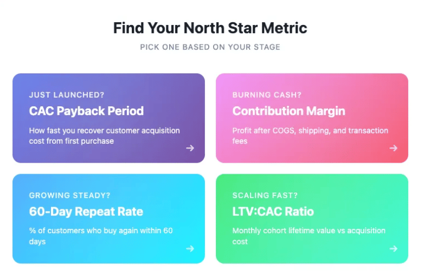Open the Contribution Margin title
The width and height of the screenshot is (424, 275).
(x=289, y=111)
